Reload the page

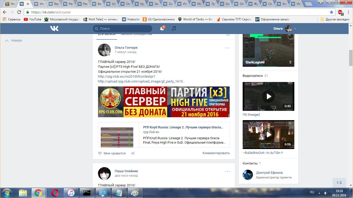(x=19, y=12)
